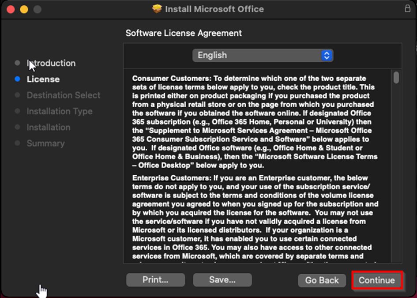Click the Installation step label
This screenshot has width=417, height=298.
[49, 127]
